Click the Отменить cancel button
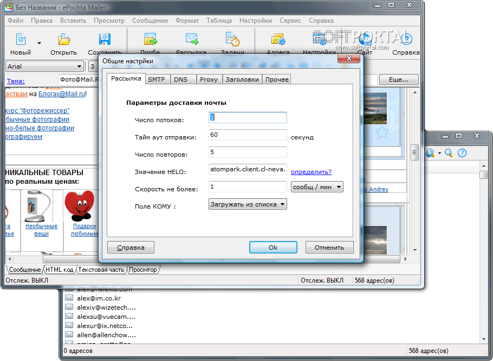493x361 pixels. pos(329,248)
